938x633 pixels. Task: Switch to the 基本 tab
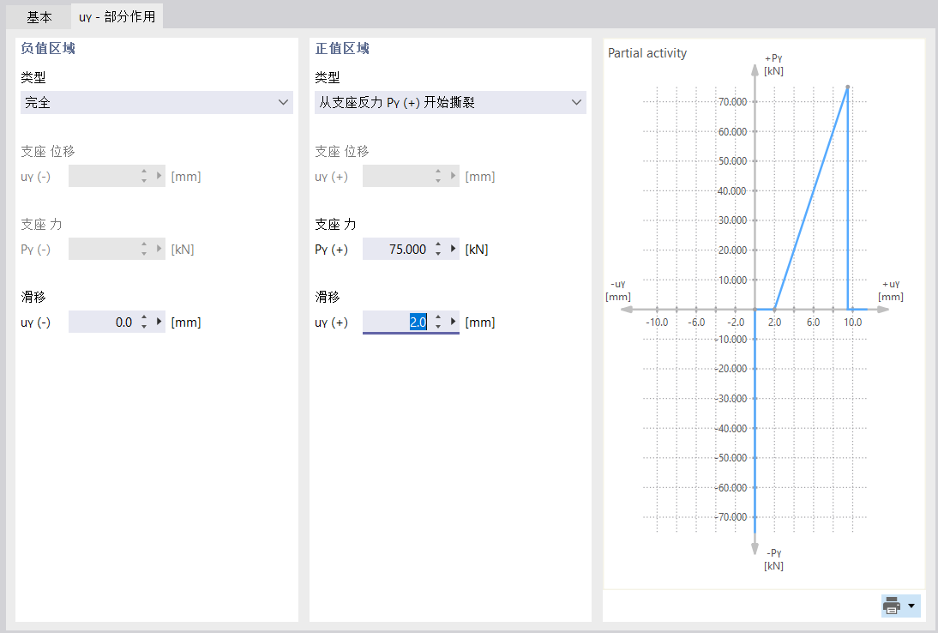[38, 15]
